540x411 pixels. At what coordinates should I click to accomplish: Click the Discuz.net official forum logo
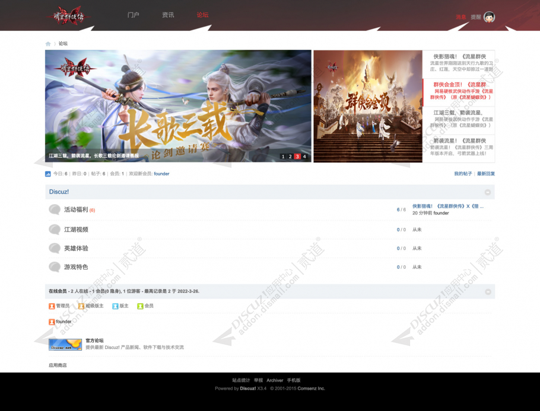[x=65, y=344]
